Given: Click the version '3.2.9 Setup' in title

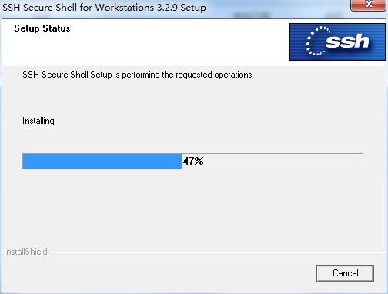Looking at the screenshot, I should coord(182,7).
